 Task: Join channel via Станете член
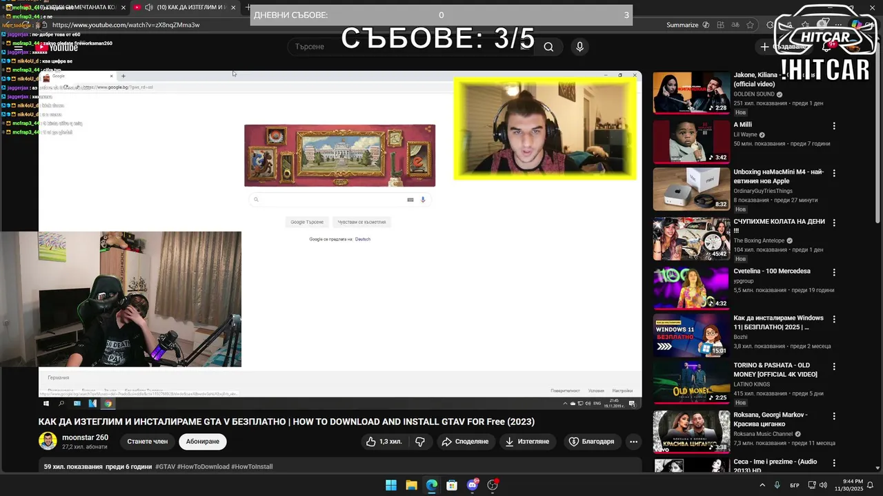coord(148,442)
